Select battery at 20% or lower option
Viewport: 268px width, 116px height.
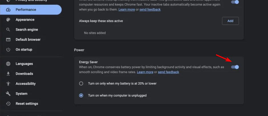click(81, 84)
